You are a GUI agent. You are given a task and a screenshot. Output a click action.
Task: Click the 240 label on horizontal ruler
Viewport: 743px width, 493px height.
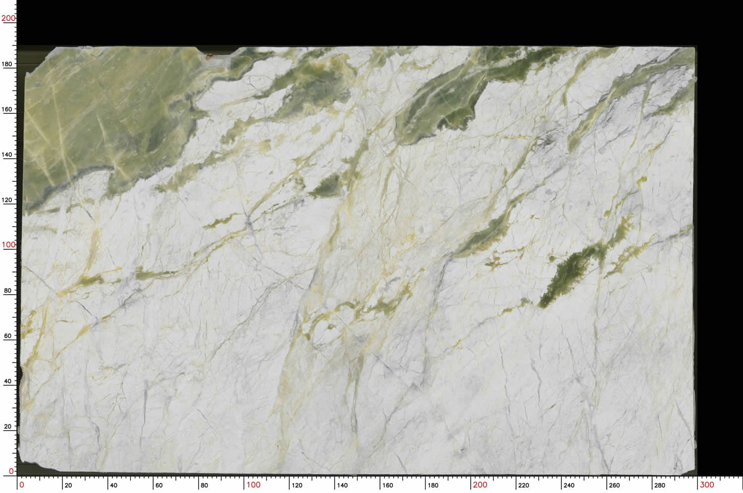click(x=569, y=485)
